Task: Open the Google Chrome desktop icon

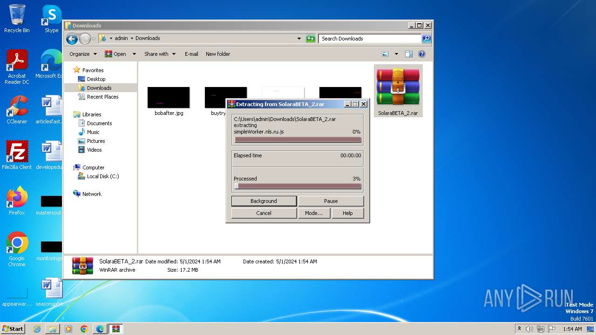Action: click(17, 249)
